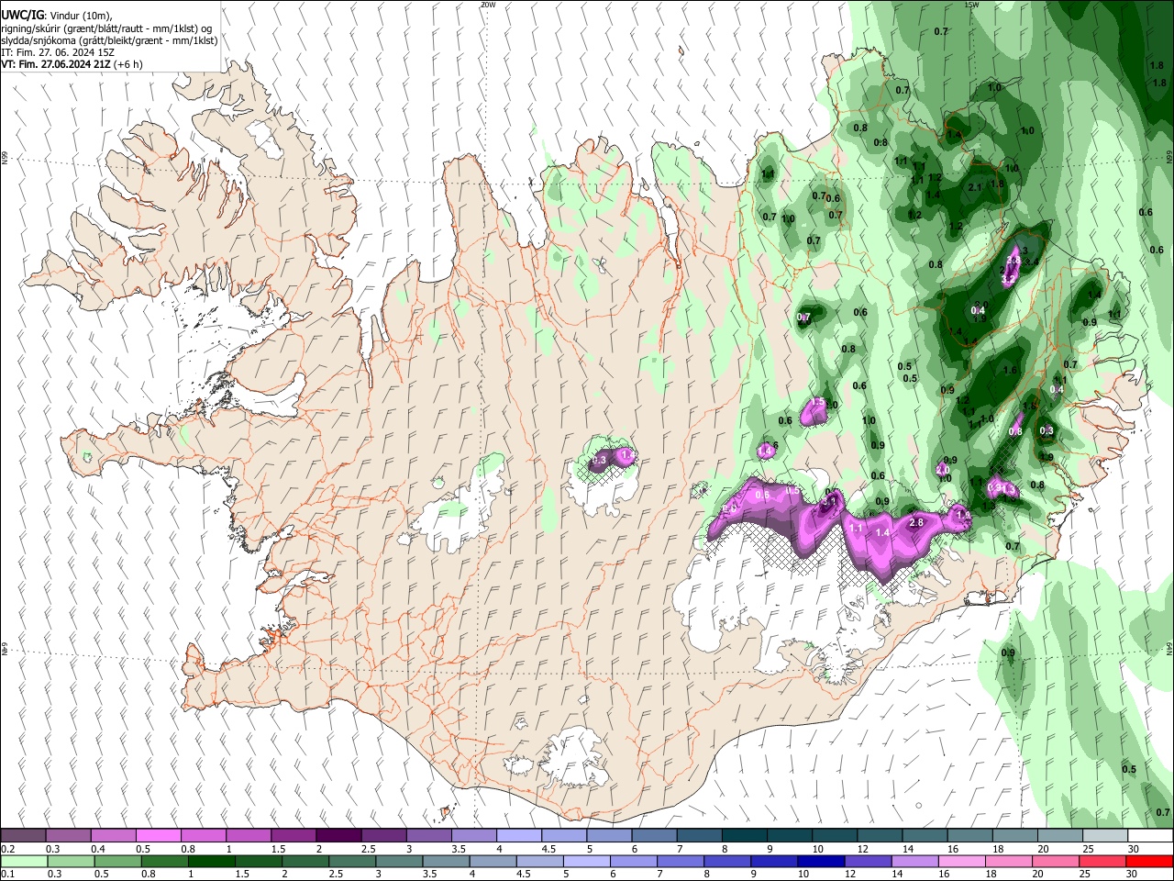Viewport: 1174px width, 881px height.
Task: Pick the red 25 mm rain legend swatch
Action: (x=1104, y=861)
